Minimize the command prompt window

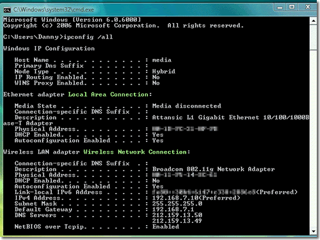tap(280, 8)
